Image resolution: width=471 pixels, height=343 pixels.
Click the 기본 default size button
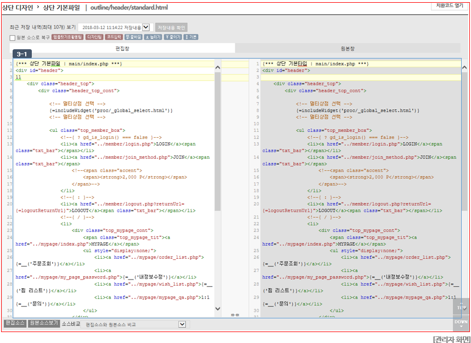tap(191, 37)
